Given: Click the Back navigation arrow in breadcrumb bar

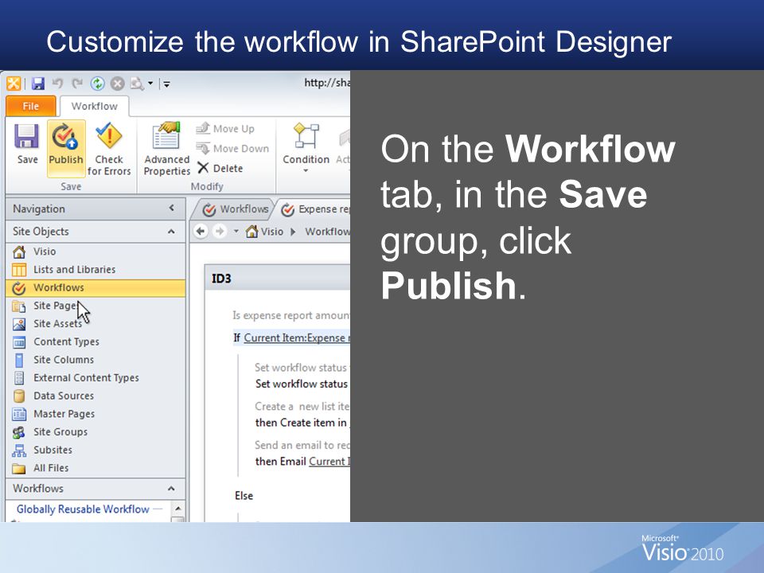Looking at the screenshot, I should coord(201,231).
